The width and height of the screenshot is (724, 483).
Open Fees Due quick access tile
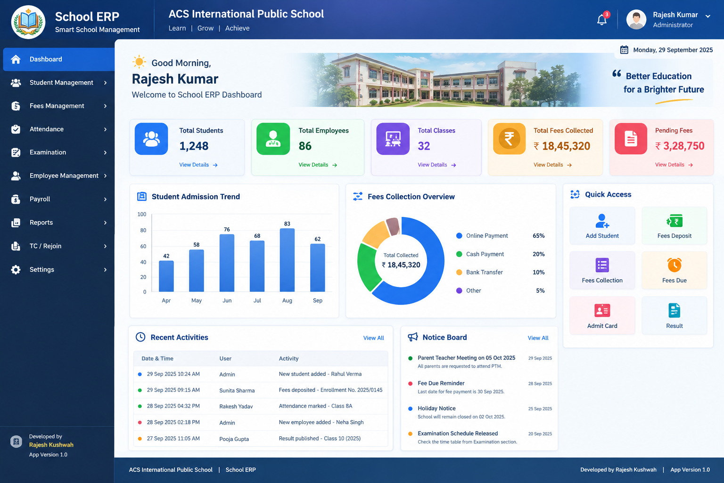(x=675, y=270)
